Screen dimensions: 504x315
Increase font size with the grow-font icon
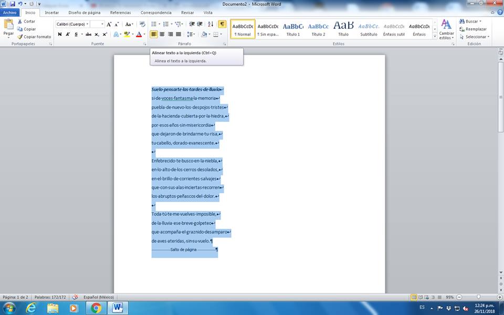[109, 24]
